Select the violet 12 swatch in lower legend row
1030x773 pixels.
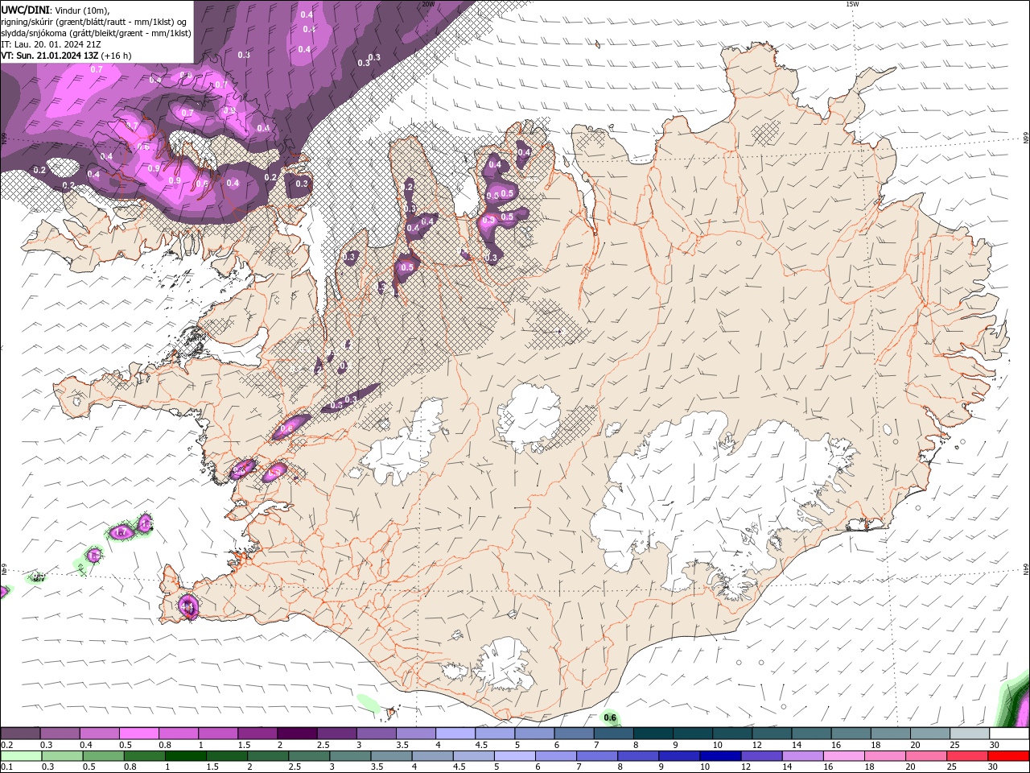tap(761, 756)
